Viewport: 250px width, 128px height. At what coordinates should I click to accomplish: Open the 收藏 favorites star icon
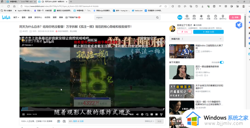point(208,17)
